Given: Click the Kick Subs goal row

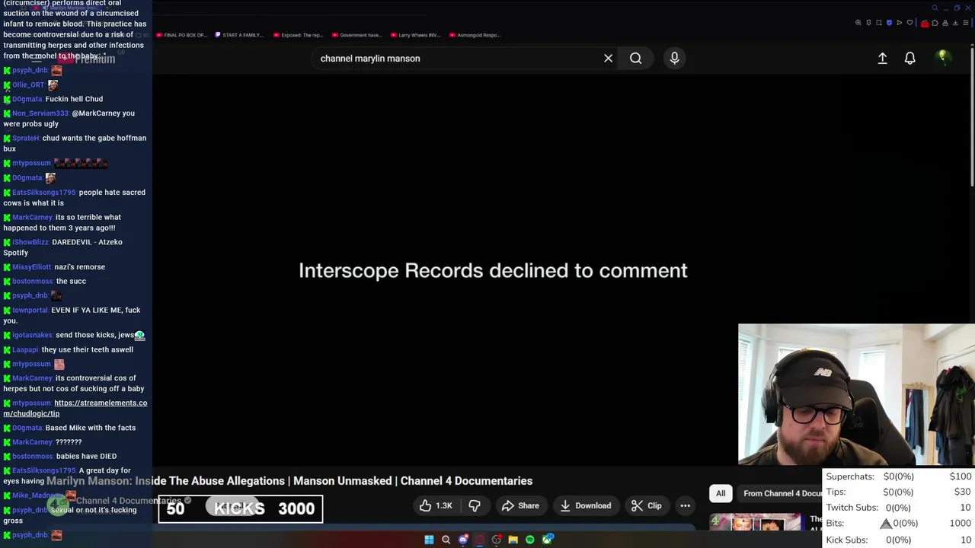Looking at the screenshot, I should point(898,540).
